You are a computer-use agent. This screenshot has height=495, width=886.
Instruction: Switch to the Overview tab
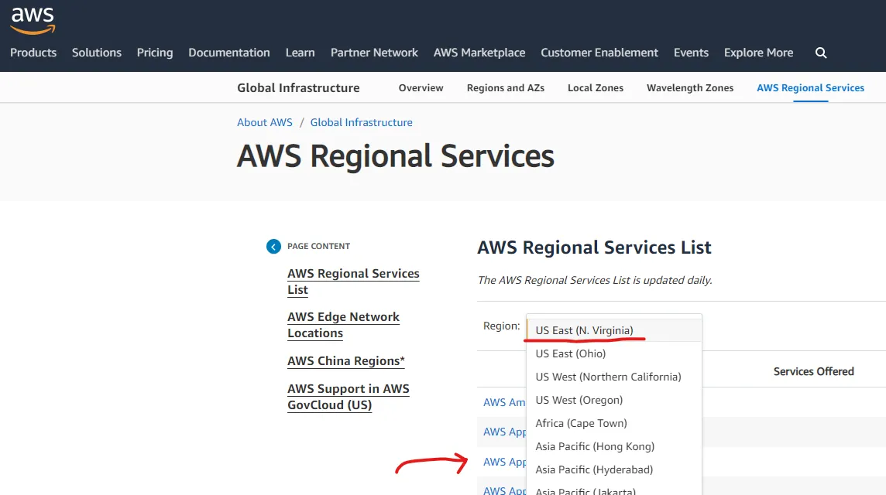pyautogui.click(x=421, y=87)
